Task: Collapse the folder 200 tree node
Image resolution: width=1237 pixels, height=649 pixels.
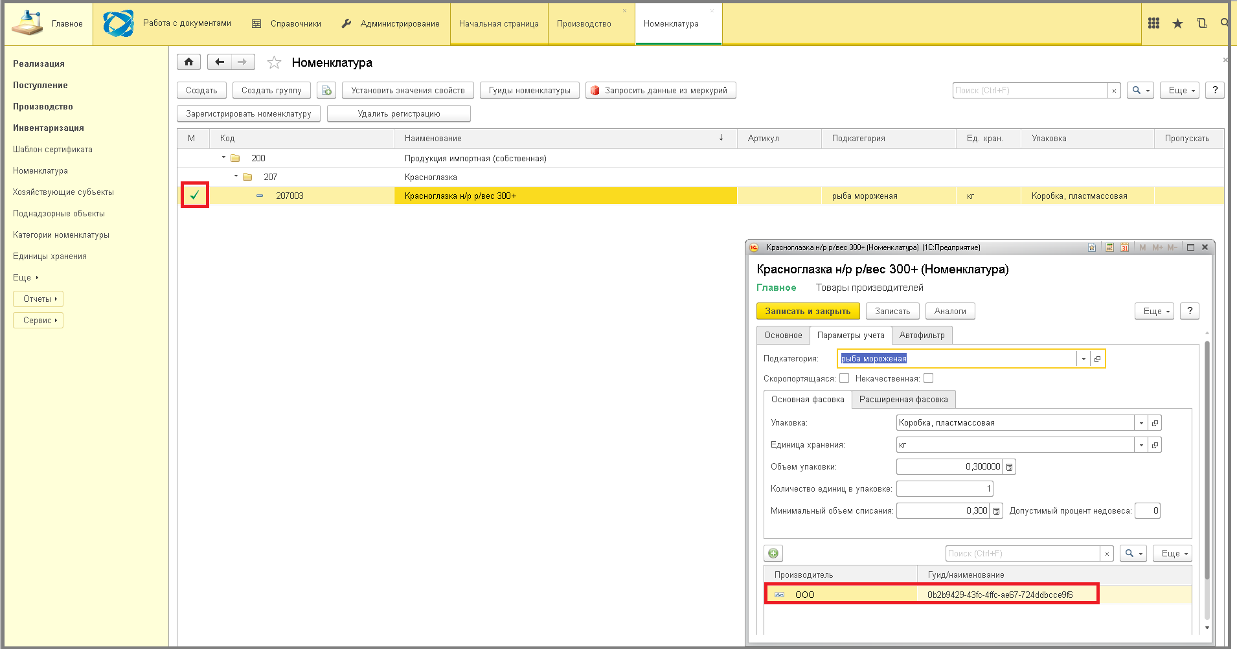Action: click(224, 157)
